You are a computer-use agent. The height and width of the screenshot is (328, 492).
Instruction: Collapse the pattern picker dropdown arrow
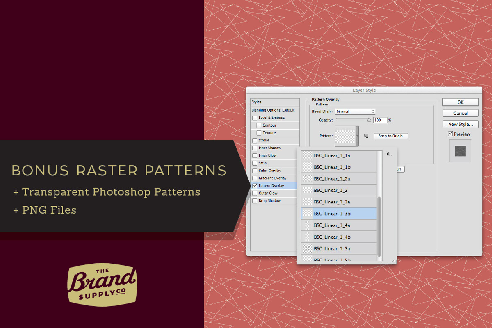point(358,136)
